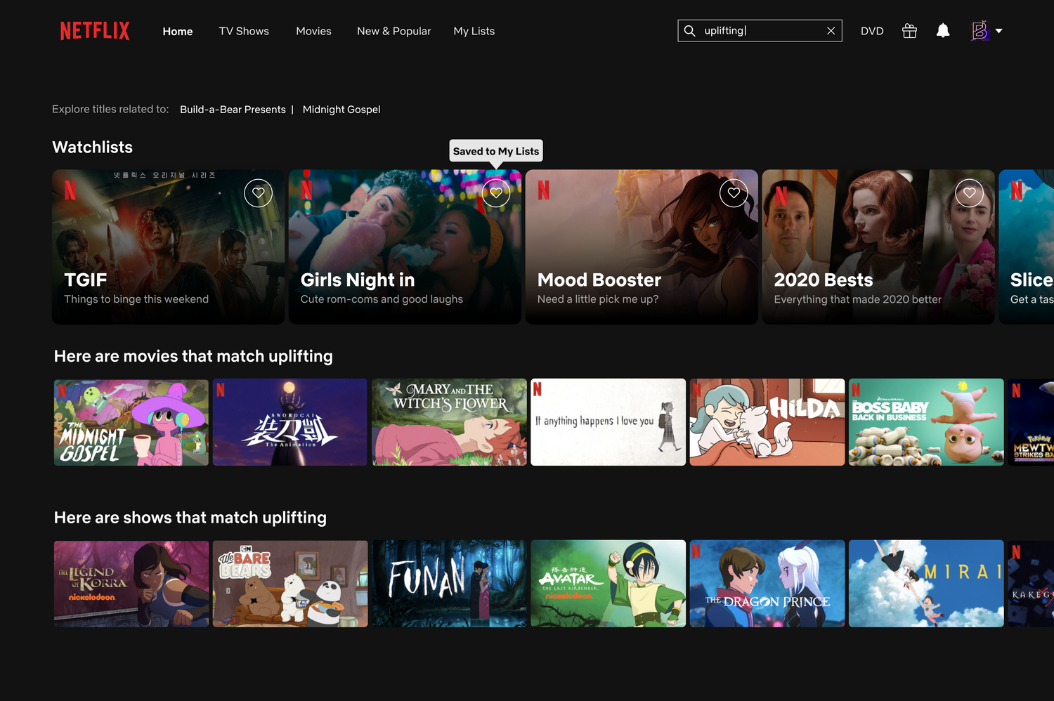Image resolution: width=1054 pixels, height=701 pixels.
Task: Click the Netflix logo
Action: coord(95,31)
